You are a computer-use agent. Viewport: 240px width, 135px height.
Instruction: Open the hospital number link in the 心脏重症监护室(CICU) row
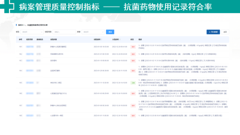click(x=30, y=93)
